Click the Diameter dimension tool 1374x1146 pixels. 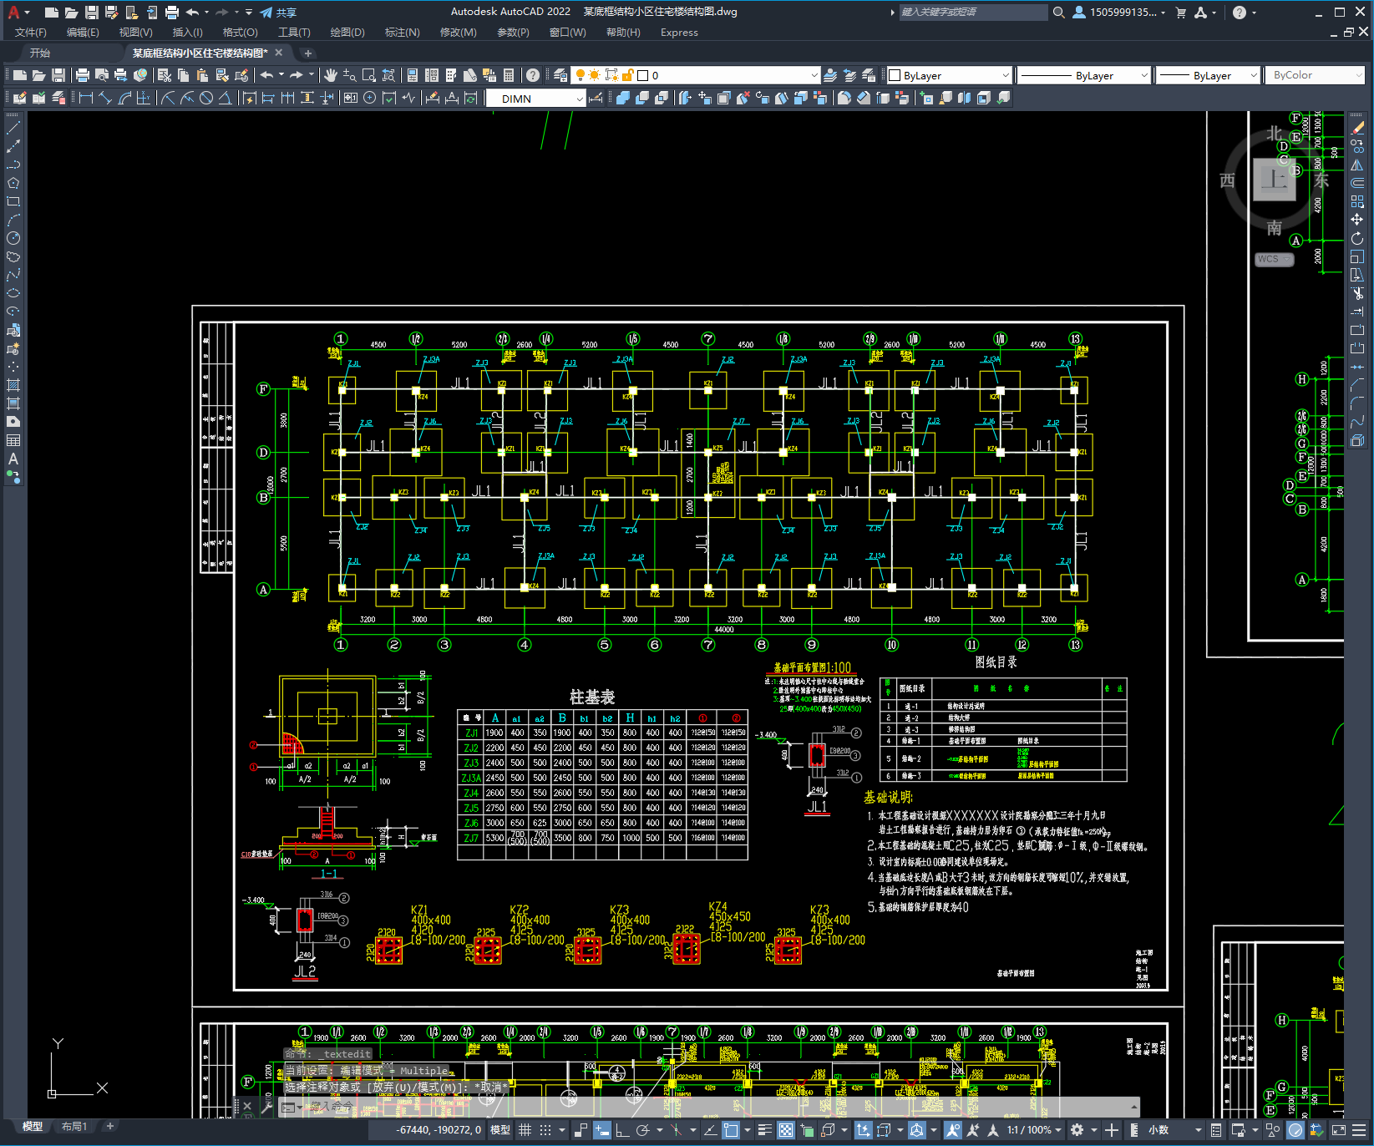pos(206,98)
